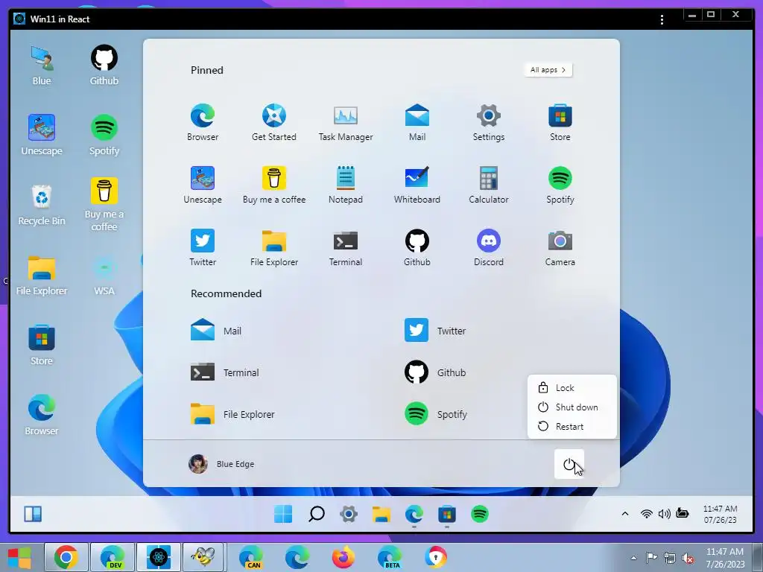Open pinned Twitter app
The image size is (763, 572).
[203, 247]
